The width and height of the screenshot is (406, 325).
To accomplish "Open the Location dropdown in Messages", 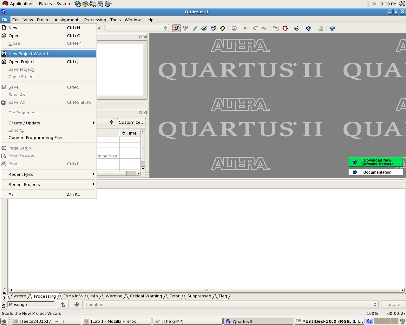I will click(375, 304).
